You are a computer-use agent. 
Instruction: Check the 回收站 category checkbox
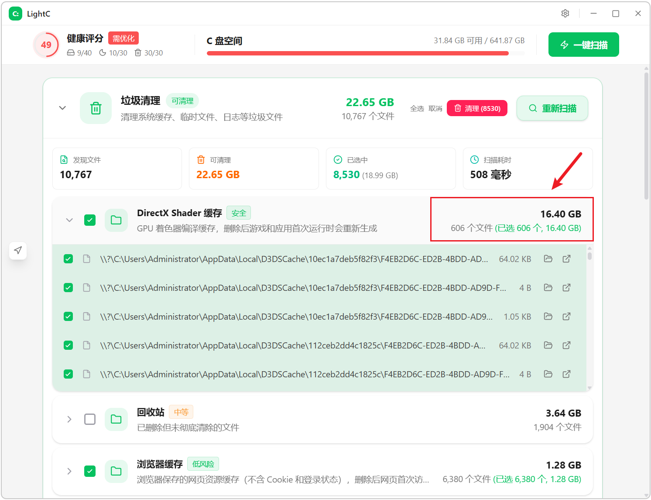point(90,419)
